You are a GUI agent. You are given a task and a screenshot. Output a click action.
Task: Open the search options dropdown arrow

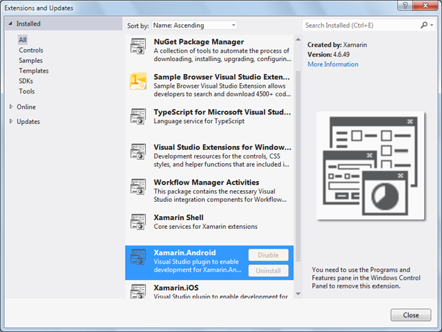click(x=432, y=25)
